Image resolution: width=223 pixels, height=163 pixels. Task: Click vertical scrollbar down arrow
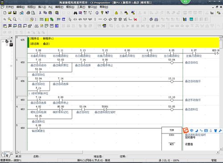(221, 149)
